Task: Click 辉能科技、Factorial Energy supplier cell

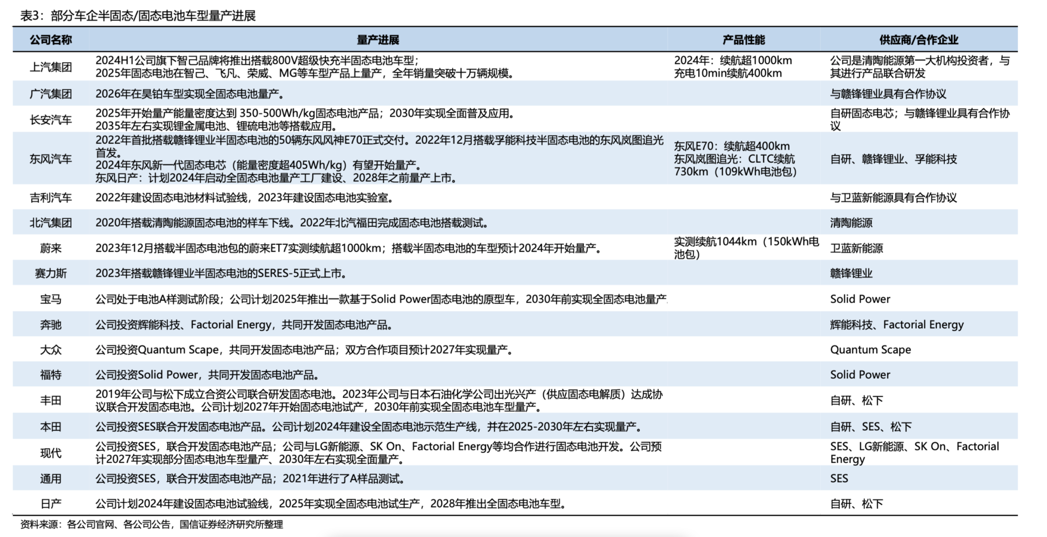Action: coord(897,324)
